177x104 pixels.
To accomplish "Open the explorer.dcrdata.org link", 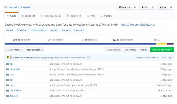I will (x=138, y=25).
